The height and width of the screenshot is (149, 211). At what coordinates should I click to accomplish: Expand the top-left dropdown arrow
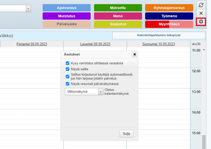pos(28,9)
